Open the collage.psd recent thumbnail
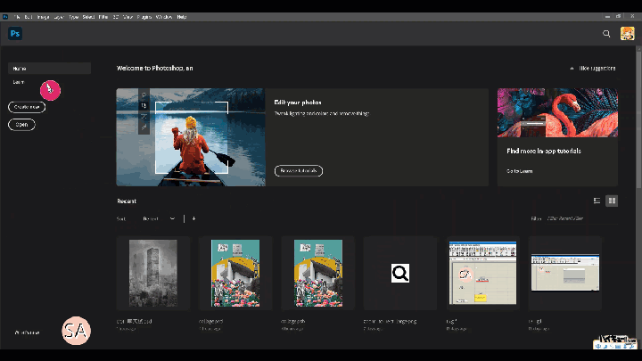 pyautogui.click(x=235, y=273)
